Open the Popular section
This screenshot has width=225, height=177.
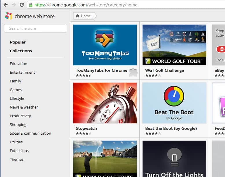[18, 42]
